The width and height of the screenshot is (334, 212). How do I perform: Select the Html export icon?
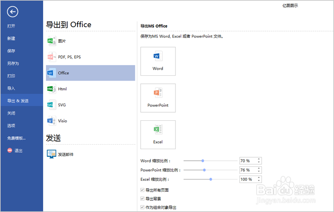tap(51, 89)
